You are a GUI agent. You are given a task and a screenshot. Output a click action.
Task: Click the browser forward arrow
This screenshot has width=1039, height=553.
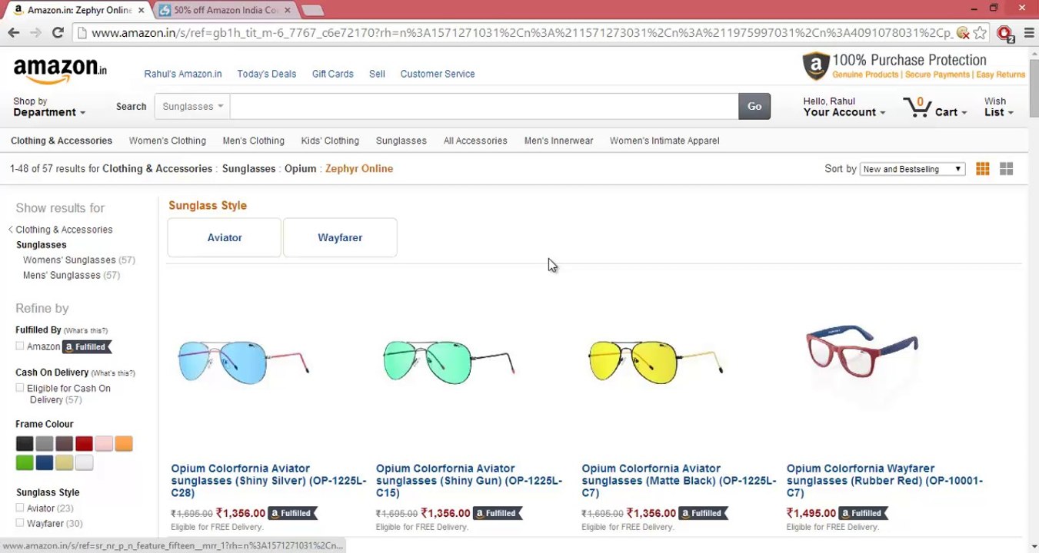(x=35, y=32)
